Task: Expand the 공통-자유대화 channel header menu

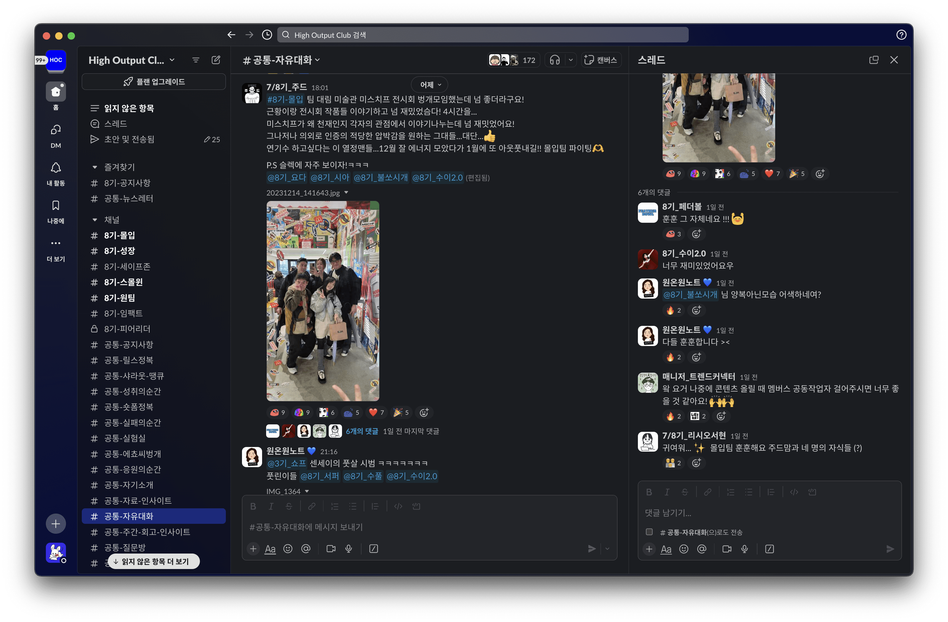Action: tap(282, 60)
